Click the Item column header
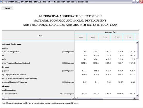 coord(40,36)
